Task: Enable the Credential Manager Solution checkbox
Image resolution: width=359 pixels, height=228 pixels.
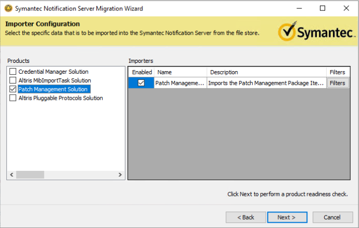Action: [13, 72]
